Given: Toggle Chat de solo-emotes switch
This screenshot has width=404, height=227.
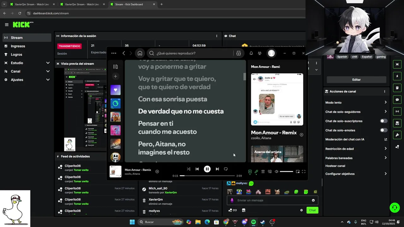Looking at the screenshot, I should pos(383,130).
